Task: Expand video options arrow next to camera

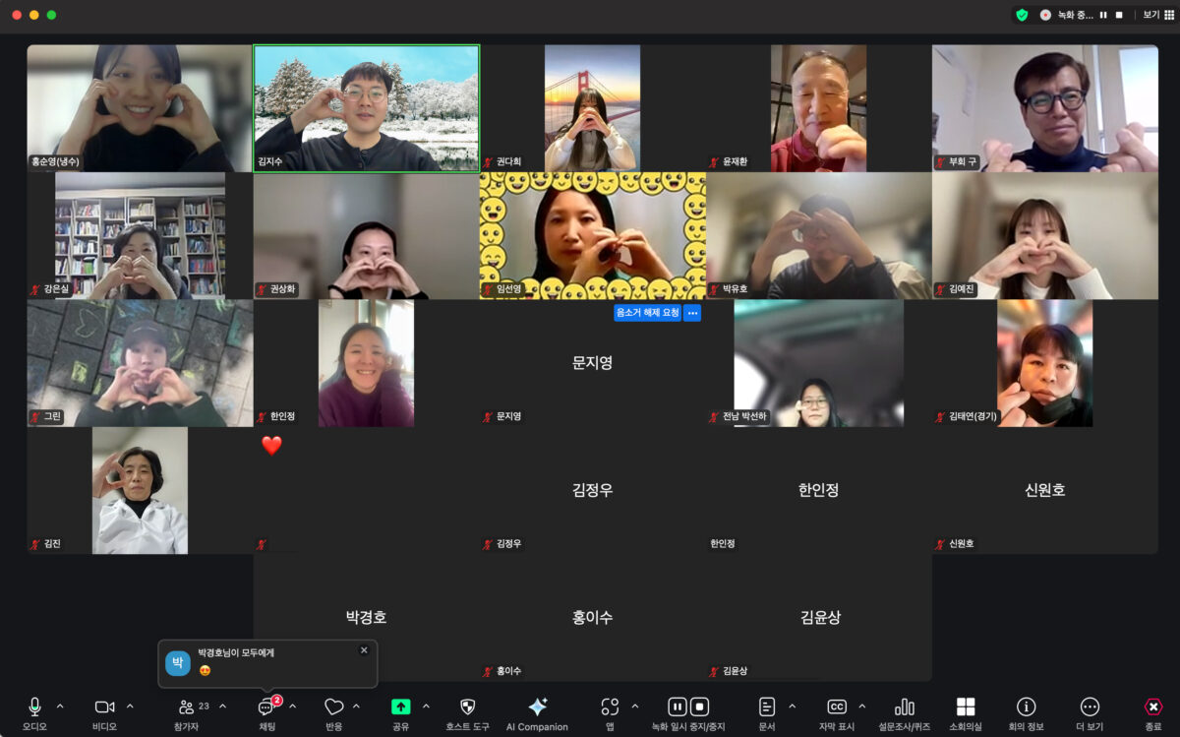Action: tap(130, 706)
